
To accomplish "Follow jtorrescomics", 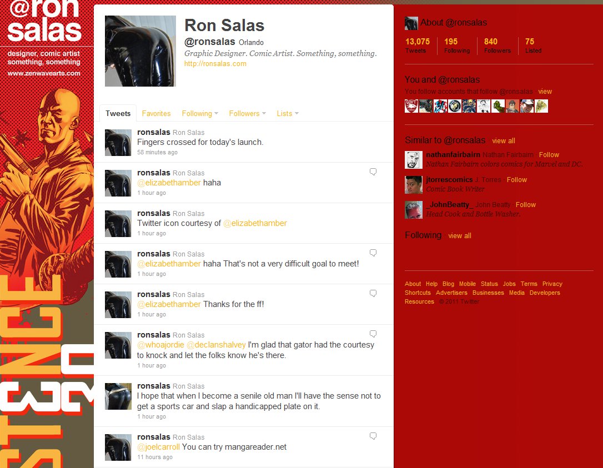I will click(516, 179).
